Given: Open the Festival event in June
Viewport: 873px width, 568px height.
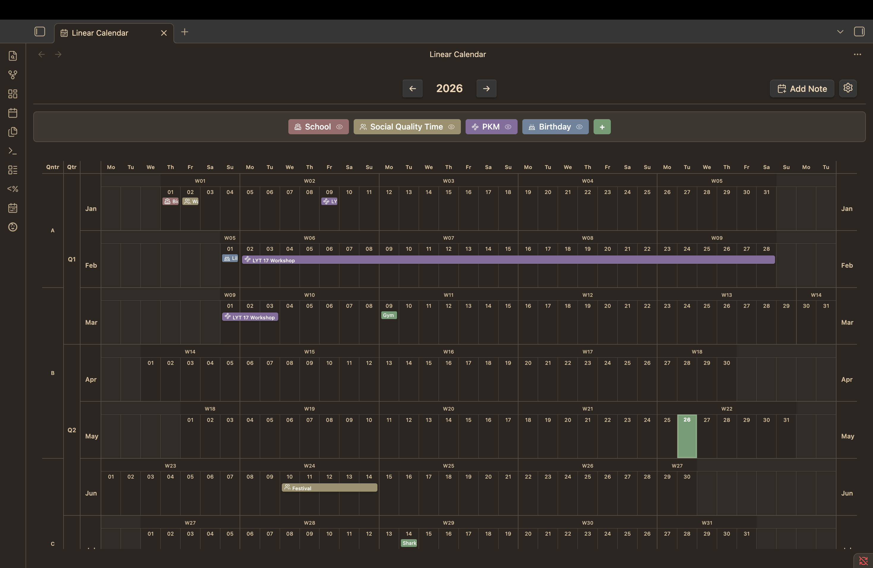Looking at the screenshot, I should tap(329, 488).
